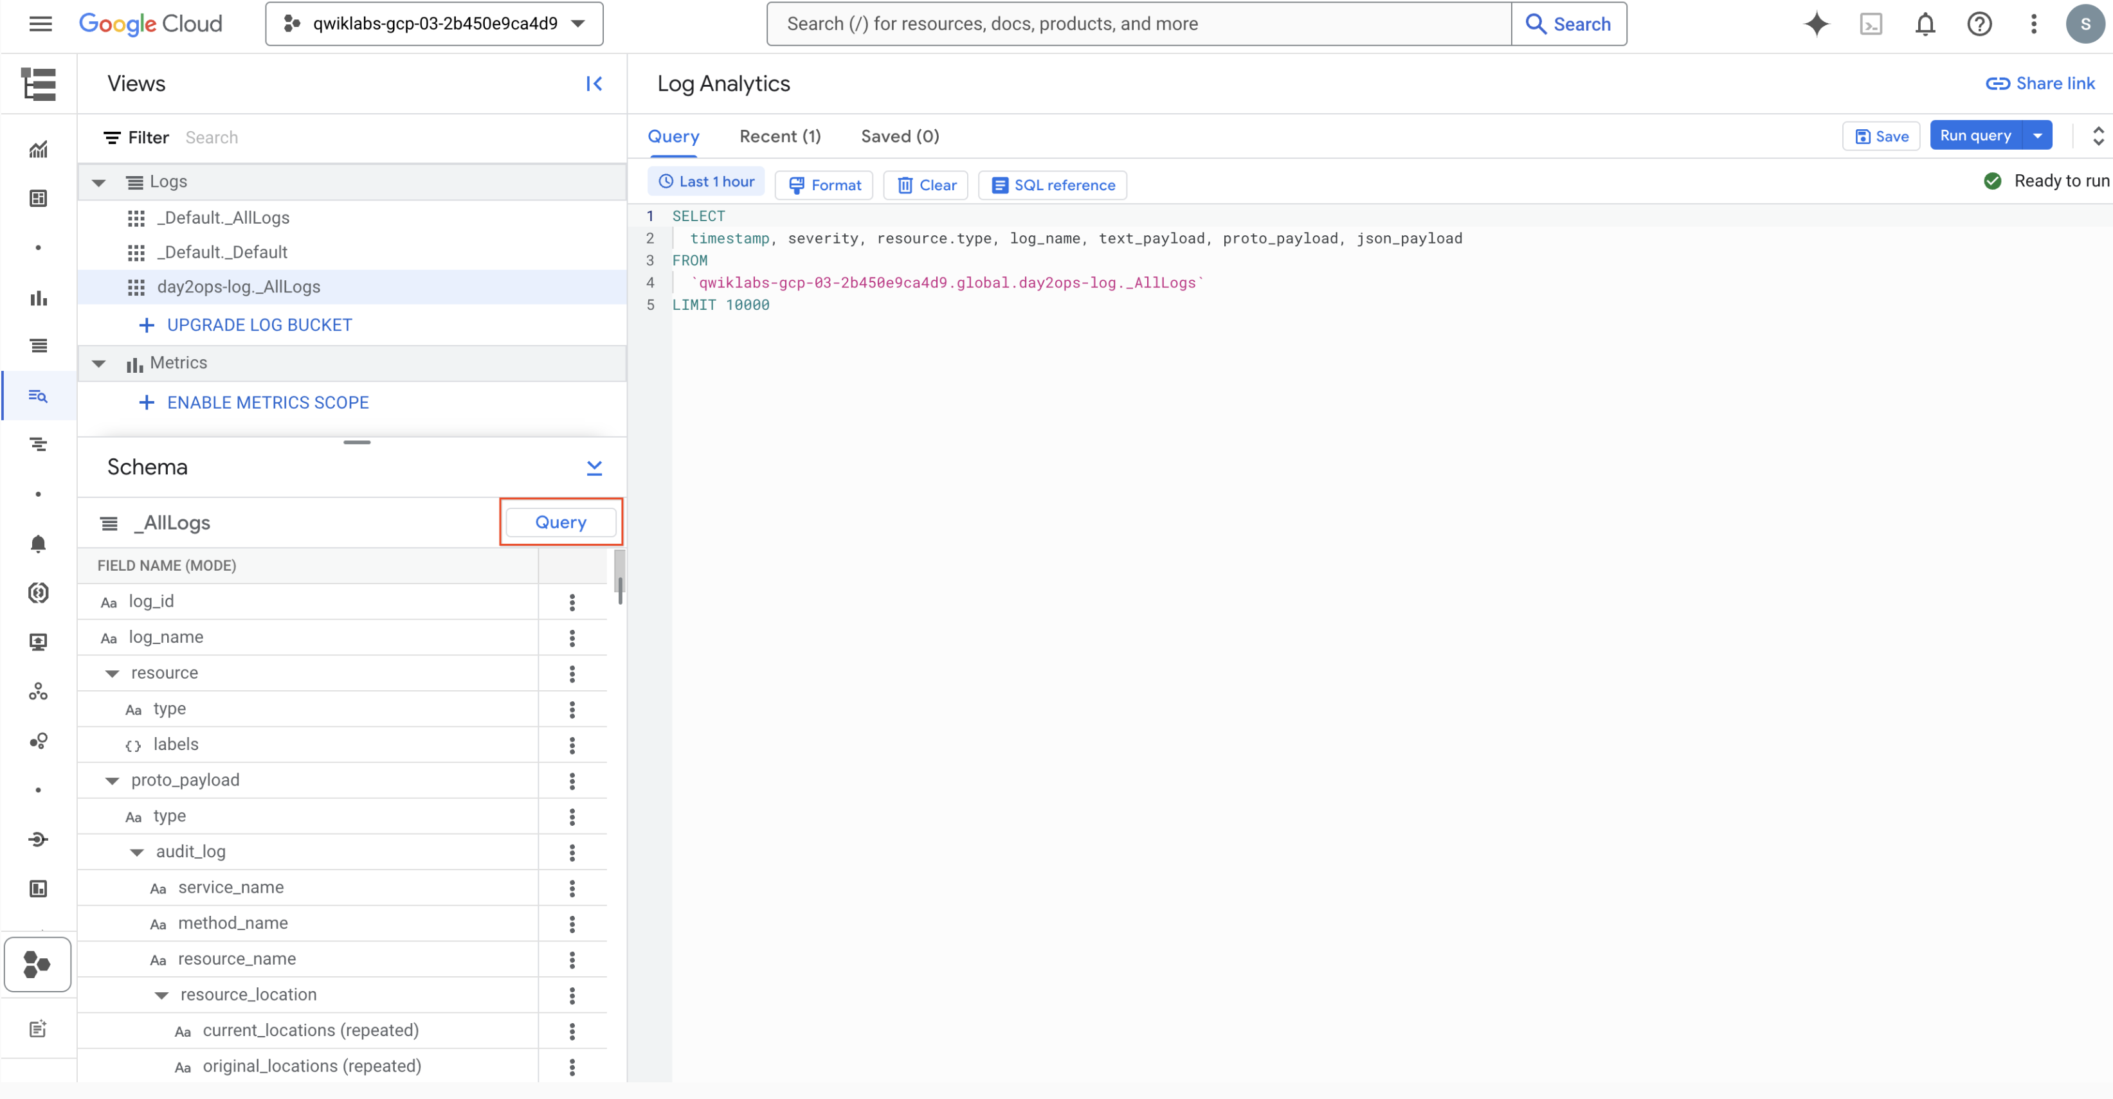Open project selector qwiklabs-gcp-03-2b450e9ca4d9
The height and width of the screenshot is (1099, 2113).
(x=434, y=24)
